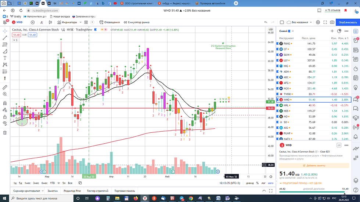Open the Telegram taskbar icon

click(x=181, y=198)
